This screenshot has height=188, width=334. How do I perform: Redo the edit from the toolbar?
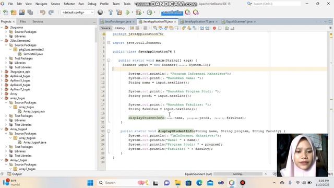pos(51,13)
